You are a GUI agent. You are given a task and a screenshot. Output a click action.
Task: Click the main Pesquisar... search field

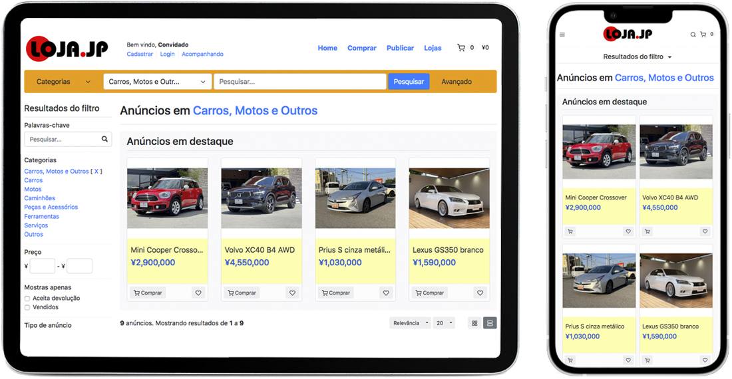299,82
